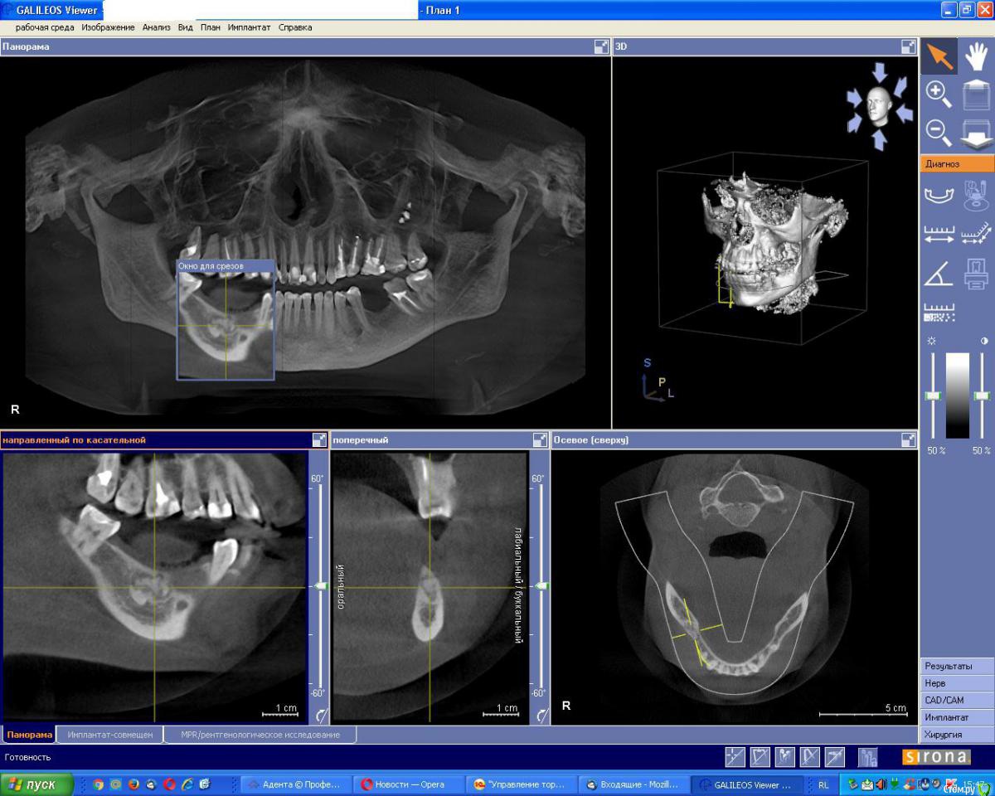Click the tooth print icon

click(977, 274)
